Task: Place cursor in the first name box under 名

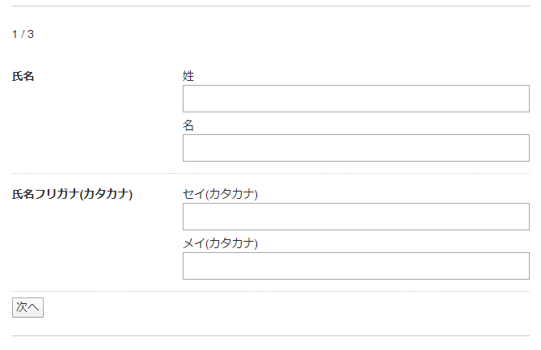Action: 356,148
